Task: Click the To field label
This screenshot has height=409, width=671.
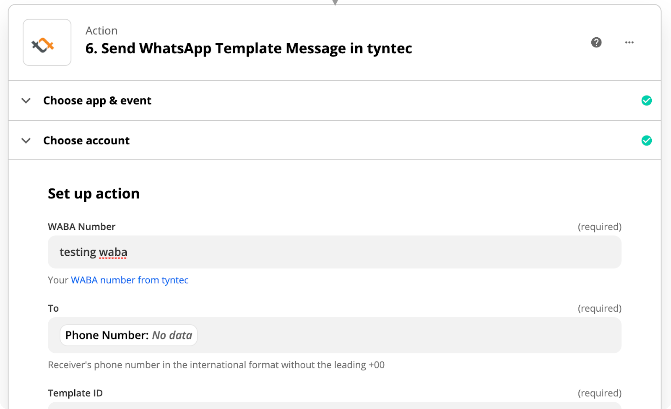Action: [53, 308]
